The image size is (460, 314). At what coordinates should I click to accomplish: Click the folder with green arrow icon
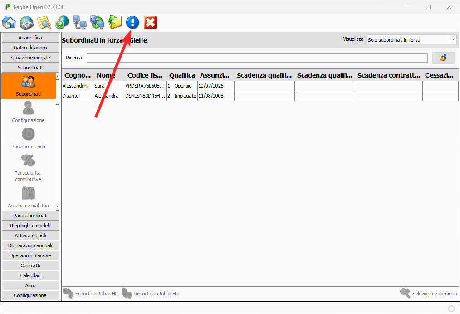pos(115,22)
